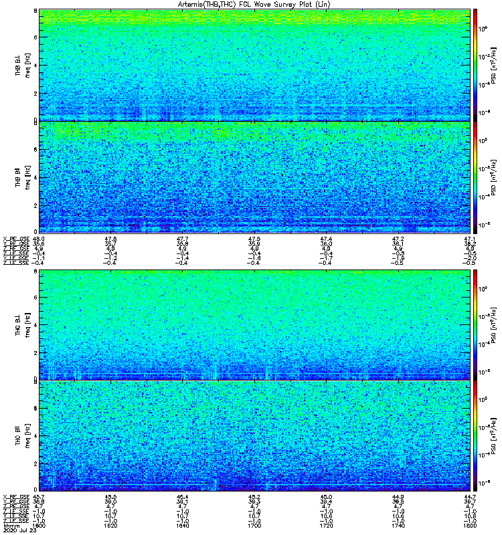
Task: Click the THB X position value '47.1'
Action: pos(470,239)
